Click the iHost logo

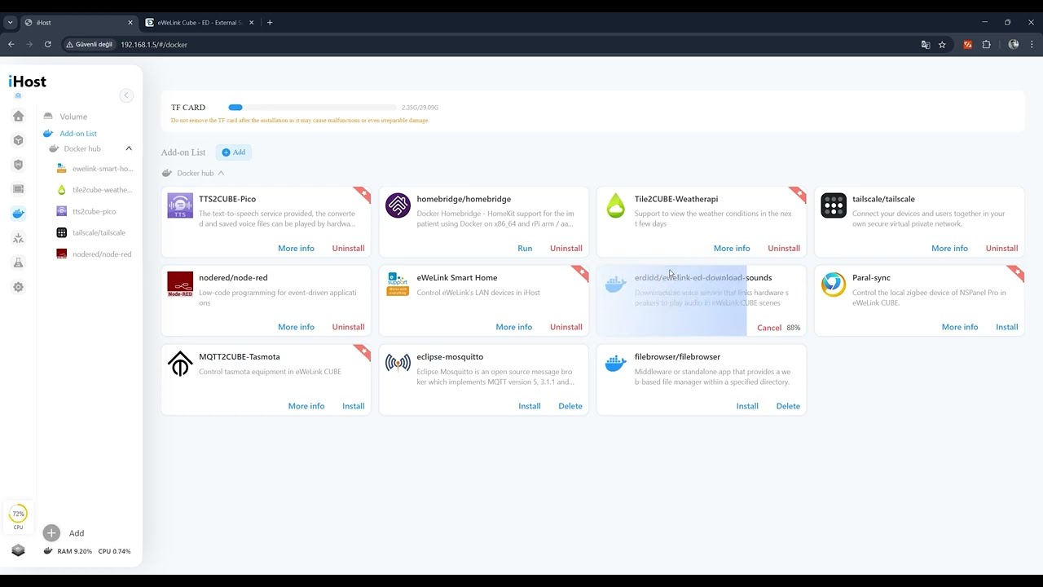tap(27, 82)
